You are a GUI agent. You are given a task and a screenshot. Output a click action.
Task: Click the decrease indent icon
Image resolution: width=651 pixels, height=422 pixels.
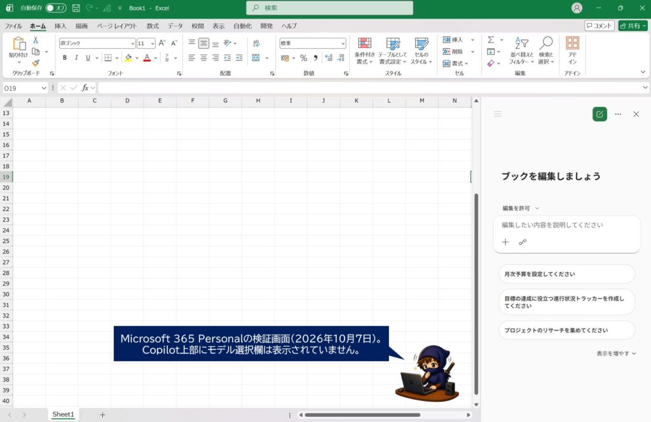click(227, 58)
